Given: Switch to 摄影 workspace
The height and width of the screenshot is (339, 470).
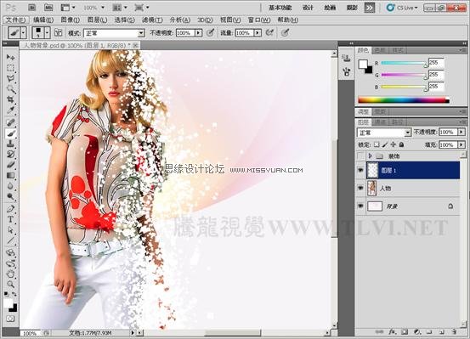Looking at the screenshot, I should [352, 8].
